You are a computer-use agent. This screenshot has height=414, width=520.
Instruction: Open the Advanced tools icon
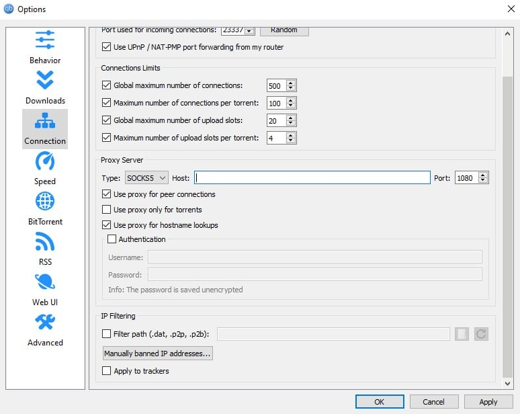point(45,323)
